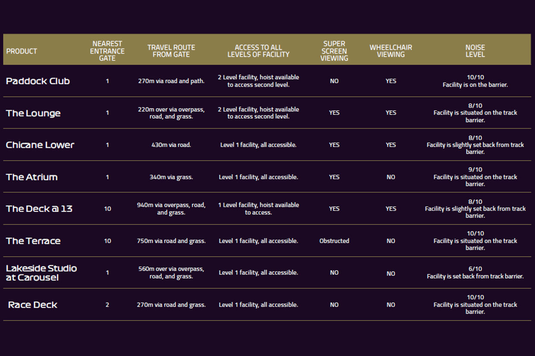This screenshot has height=356, width=535.
Task: Click the Paddock Club product name
Action: coord(38,81)
